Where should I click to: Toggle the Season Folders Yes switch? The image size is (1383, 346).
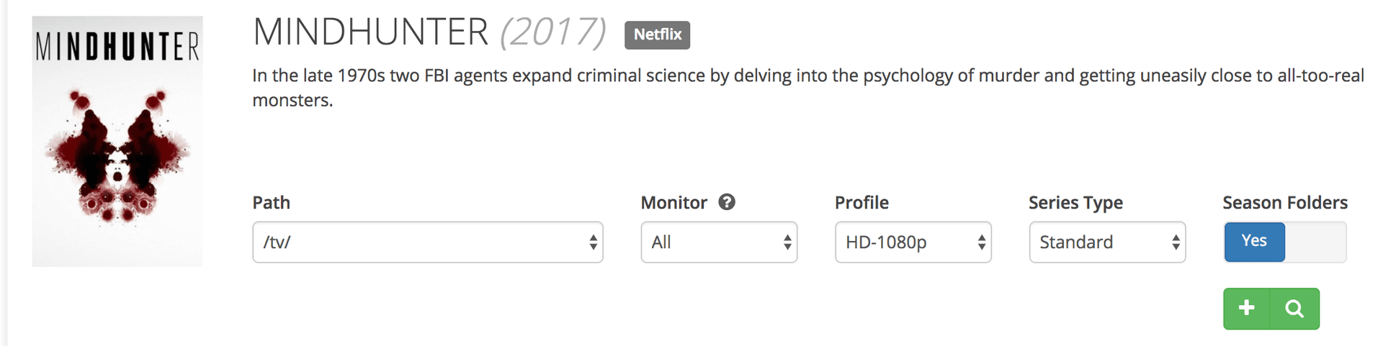[x=1254, y=242]
